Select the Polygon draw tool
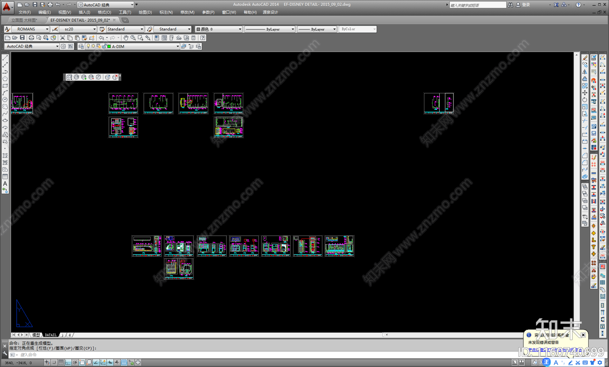 (5, 79)
